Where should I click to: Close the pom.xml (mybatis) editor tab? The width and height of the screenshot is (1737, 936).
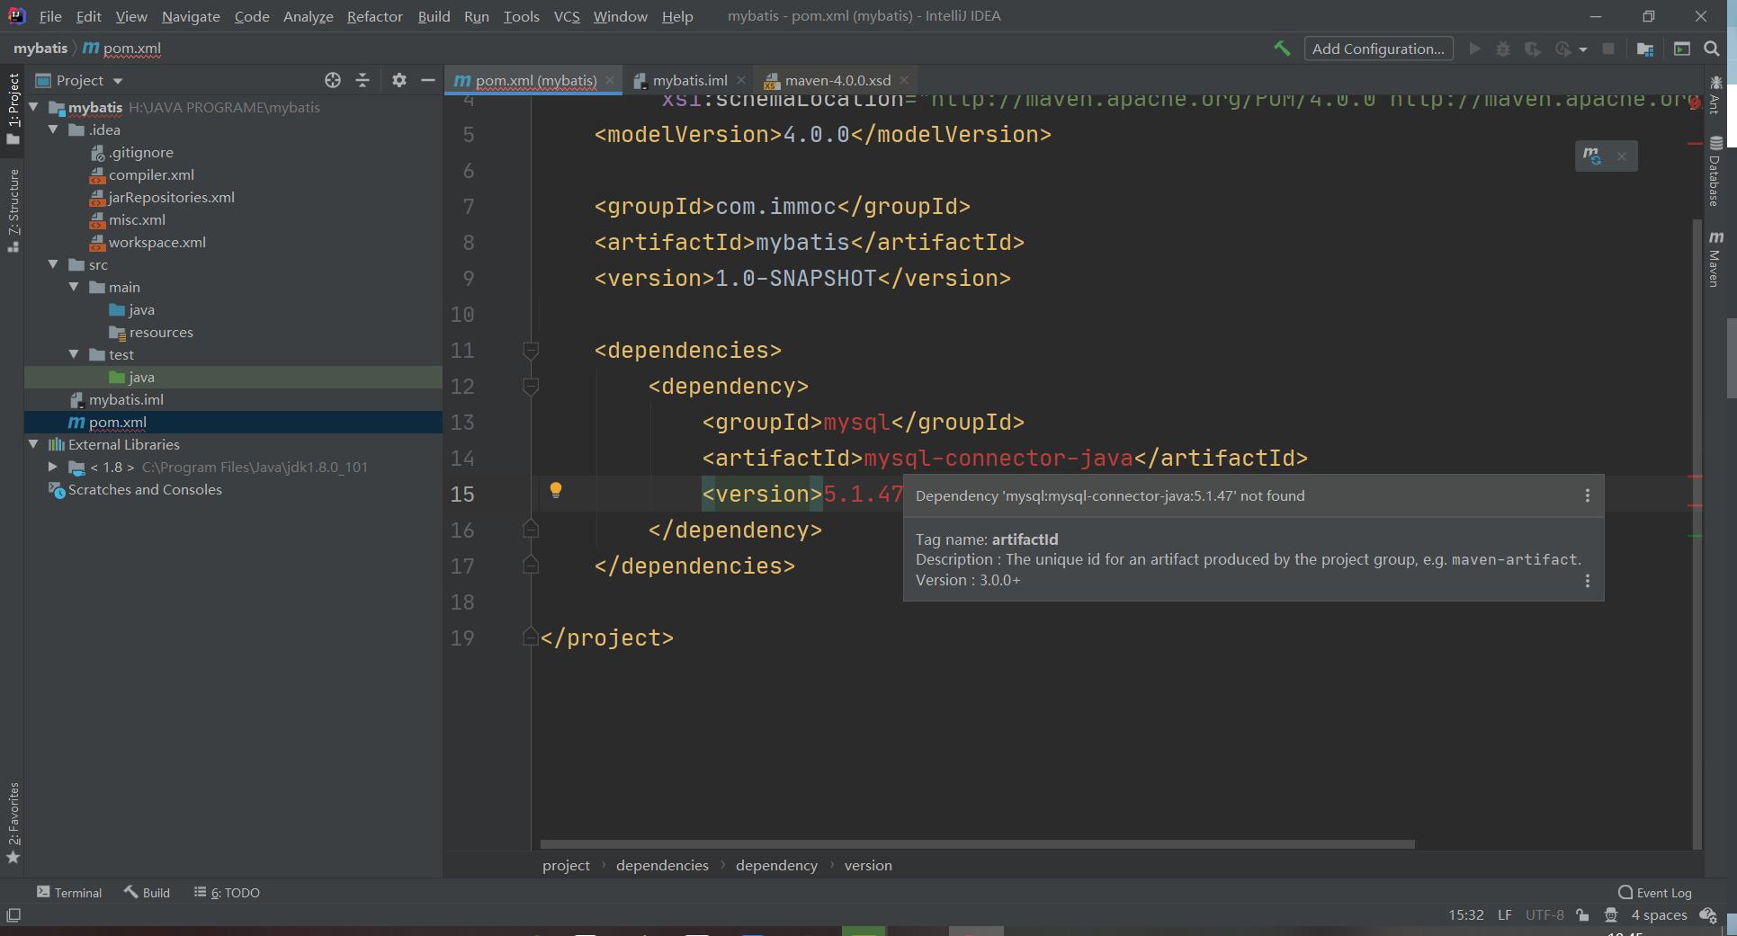point(610,80)
